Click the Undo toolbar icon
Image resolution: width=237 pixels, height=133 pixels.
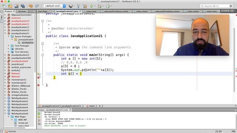(x=31, y=6)
